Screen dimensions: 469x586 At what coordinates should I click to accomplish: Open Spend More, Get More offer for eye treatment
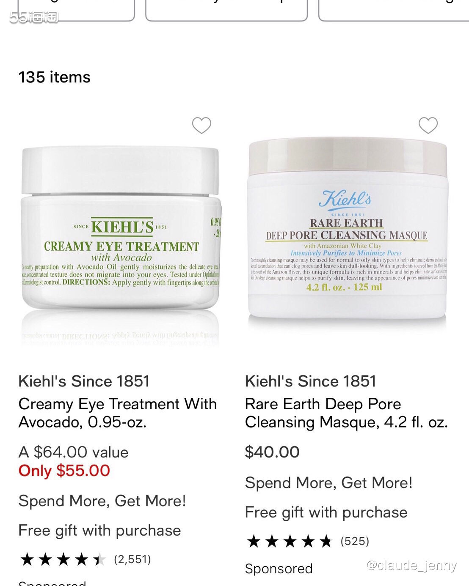102,501
